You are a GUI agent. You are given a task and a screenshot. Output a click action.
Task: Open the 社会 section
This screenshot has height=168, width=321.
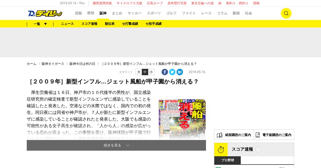(x=249, y=13)
